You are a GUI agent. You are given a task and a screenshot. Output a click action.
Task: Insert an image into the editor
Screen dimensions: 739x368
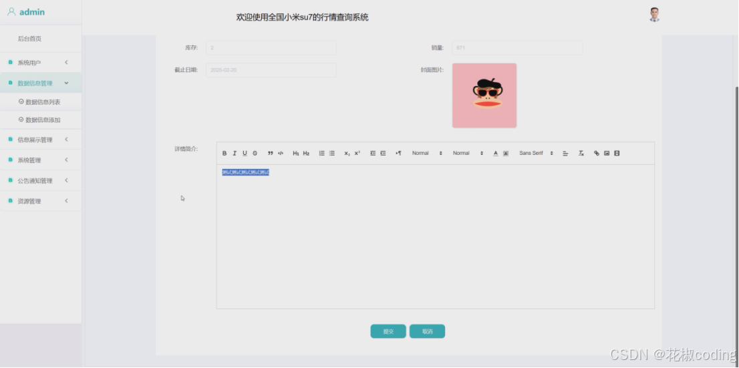(x=607, y=153)
